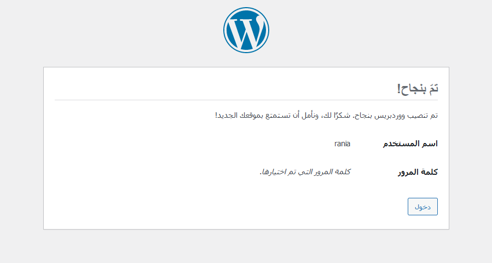
Task: Click the WordPress logo
Action: point(246,30)
